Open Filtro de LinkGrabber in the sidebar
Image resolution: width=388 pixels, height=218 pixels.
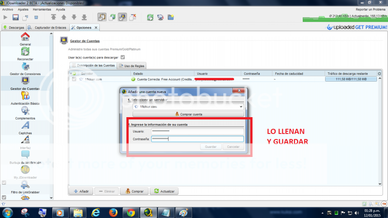[x=25, y=187]
